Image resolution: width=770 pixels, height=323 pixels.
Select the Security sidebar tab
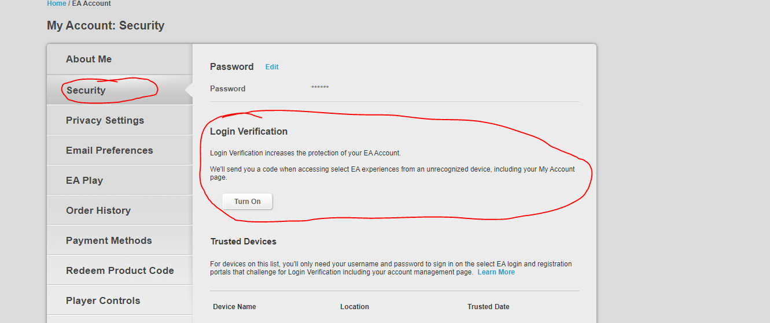[x=119, y=90]
